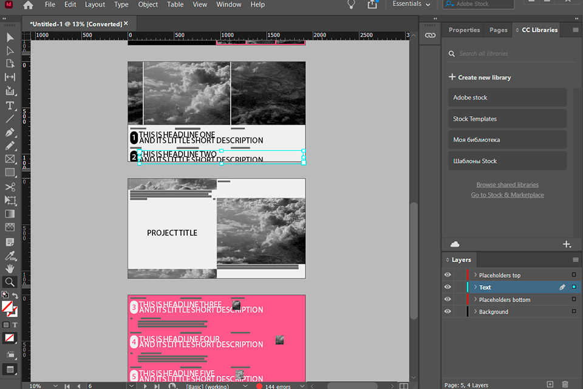Click Go to Stock & Marketplace link

pyautogui.click(x=507, y=194)
